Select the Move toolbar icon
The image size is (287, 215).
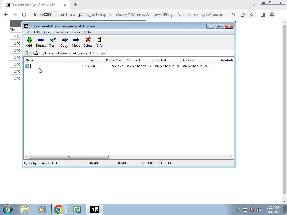[76, 40]
